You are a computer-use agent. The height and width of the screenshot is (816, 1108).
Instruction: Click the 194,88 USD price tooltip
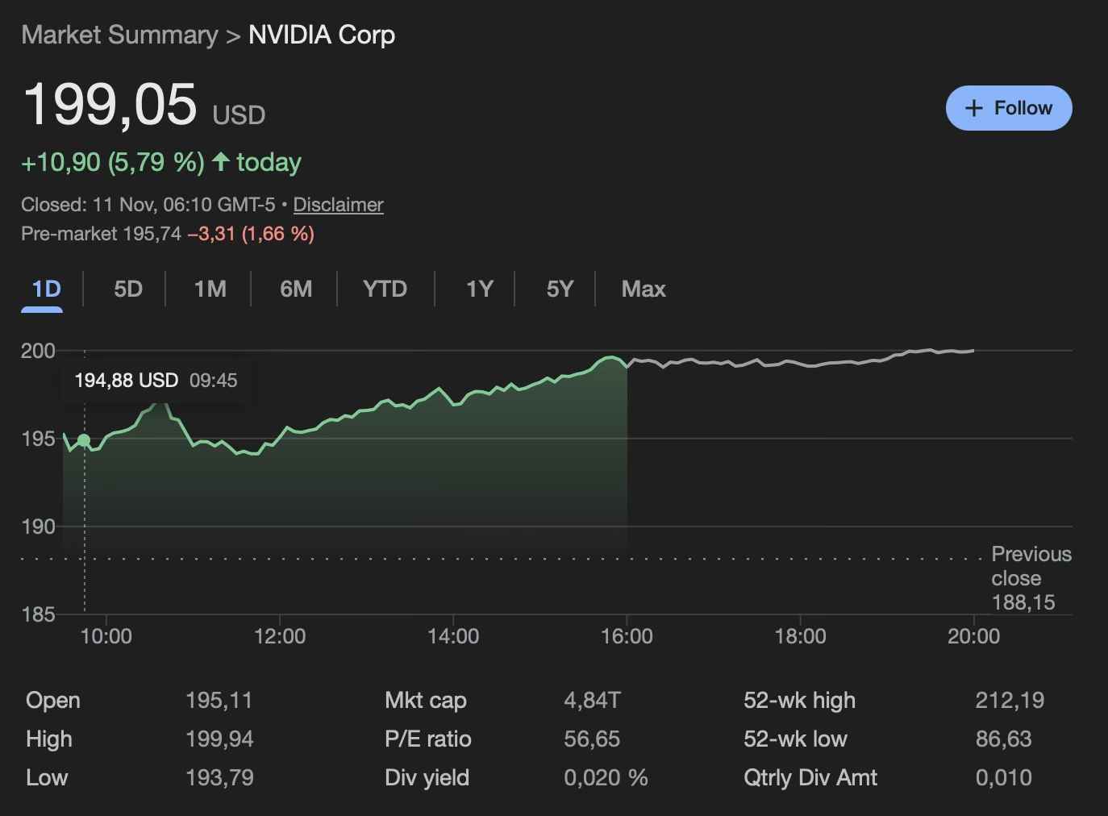pos(156,381)
